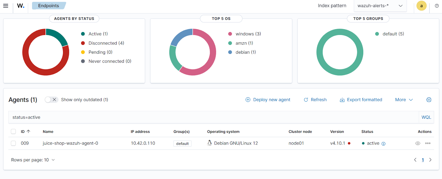The image size is (442, 179).
Task: Expand the More dropdown menu
Action: tap(404, 100)
